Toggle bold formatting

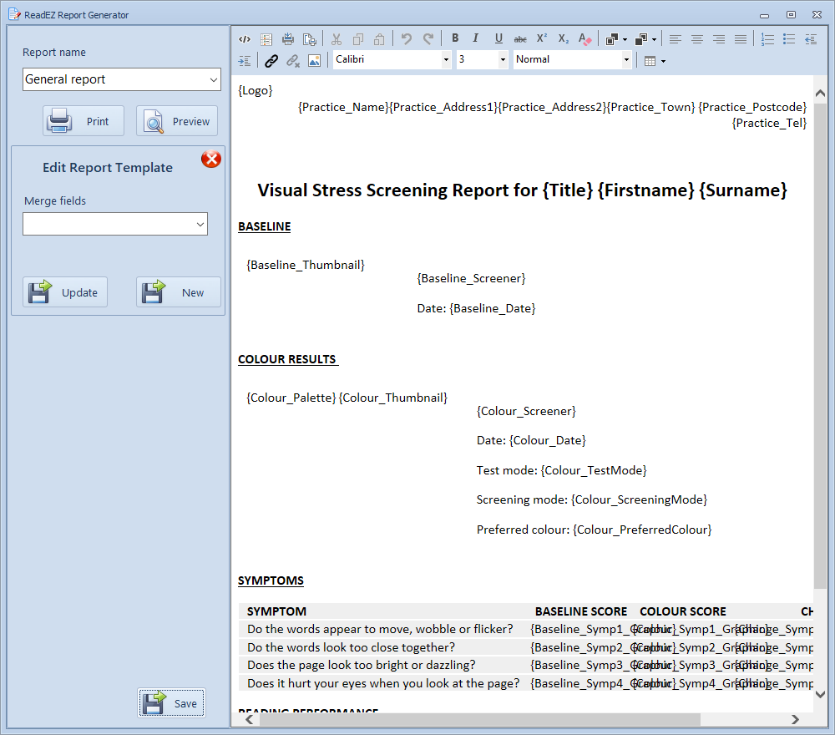pos(455,38)
